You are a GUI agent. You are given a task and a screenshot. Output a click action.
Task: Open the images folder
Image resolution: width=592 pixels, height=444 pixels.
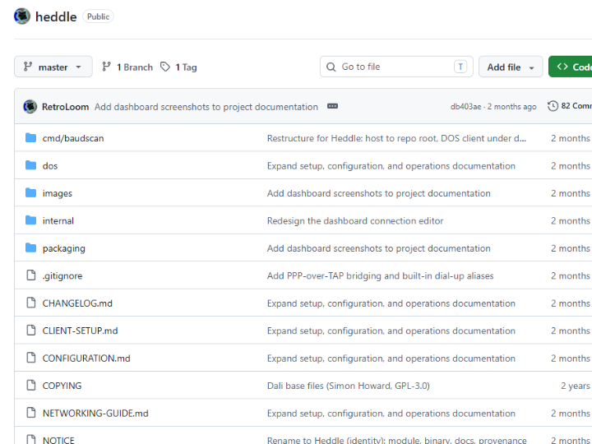click(x=57, y=193)
